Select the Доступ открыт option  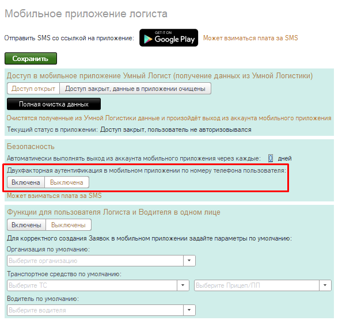(x=33, y=89)
